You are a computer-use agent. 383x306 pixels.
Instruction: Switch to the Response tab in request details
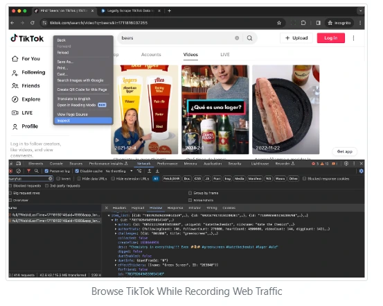click(x=175, y=208)
